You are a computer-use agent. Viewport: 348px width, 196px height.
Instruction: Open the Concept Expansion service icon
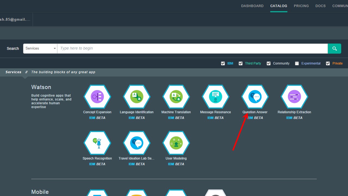tap(97, 97)
